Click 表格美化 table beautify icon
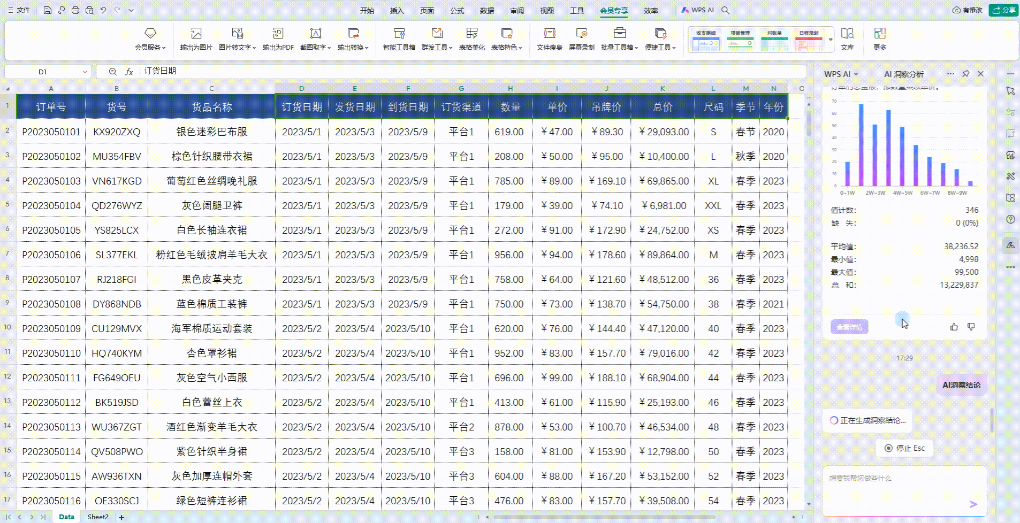 pos(472,40)
